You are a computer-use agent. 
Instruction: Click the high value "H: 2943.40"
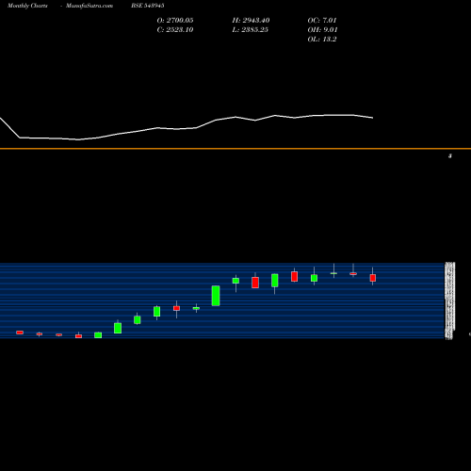click(x=251, y=20)
